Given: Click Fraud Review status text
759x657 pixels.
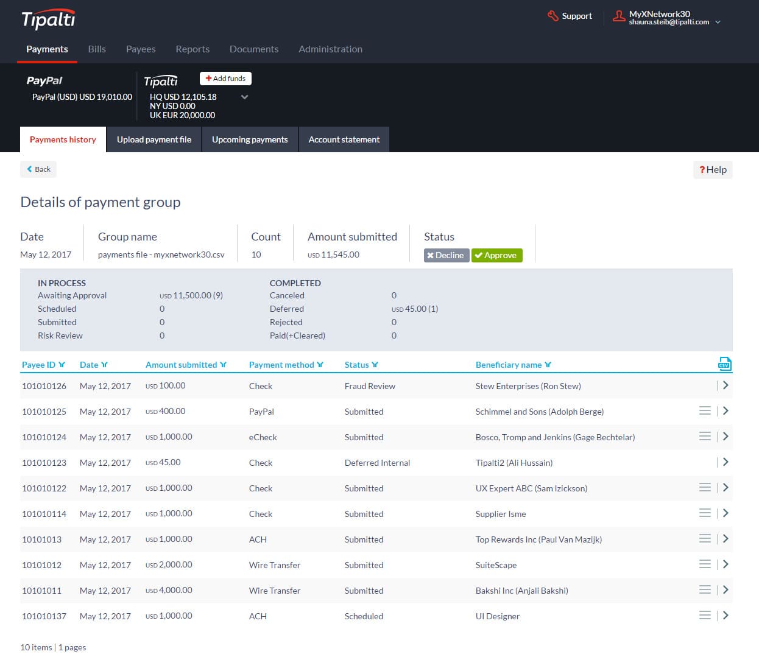Looking at the screenshot, I should click(370, 386).
